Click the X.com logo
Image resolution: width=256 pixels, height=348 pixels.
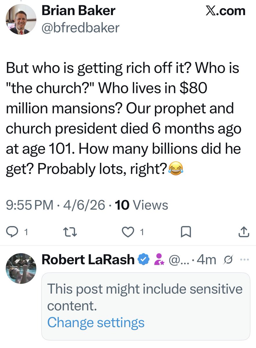(x=225, y=11)
